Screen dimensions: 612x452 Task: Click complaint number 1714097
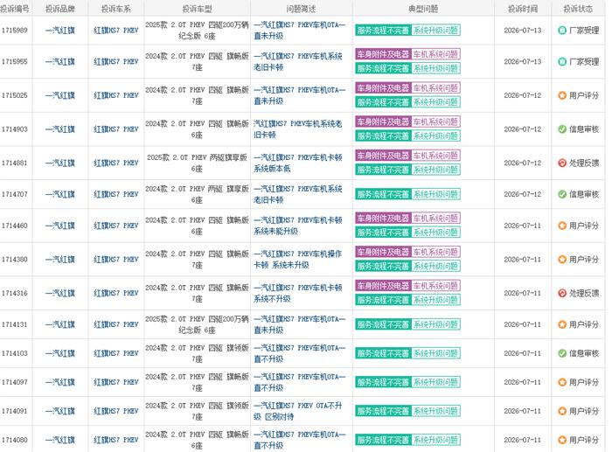pos(15,382)
